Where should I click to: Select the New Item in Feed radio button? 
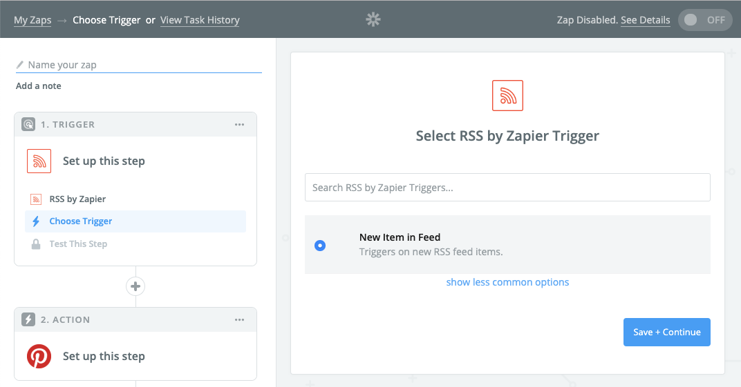point(320,245)
